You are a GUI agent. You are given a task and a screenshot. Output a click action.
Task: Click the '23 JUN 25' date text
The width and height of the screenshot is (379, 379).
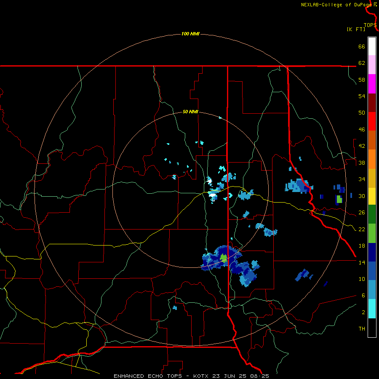click(x=229, y=376)
